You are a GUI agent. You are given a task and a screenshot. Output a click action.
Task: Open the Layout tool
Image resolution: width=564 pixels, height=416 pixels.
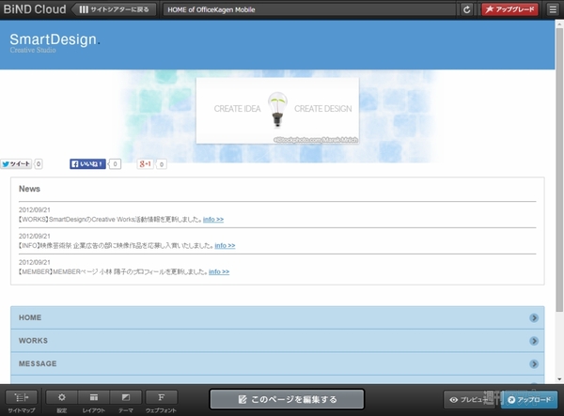pyautogui.click(x=93, y=401)
